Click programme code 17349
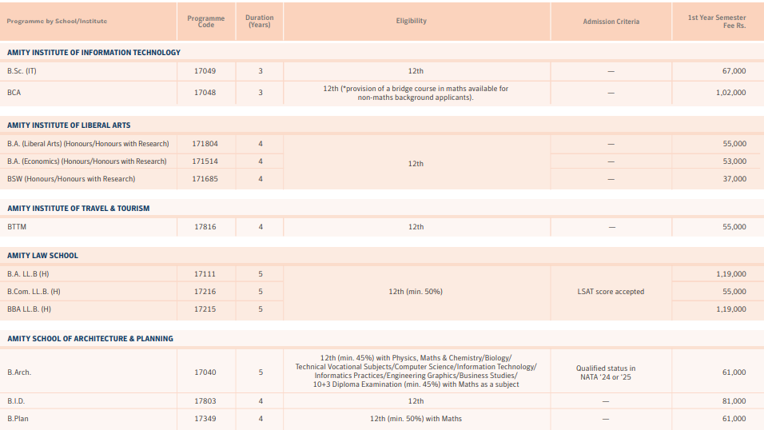The width and height of the screenshot is (764, 430). coord(205,419)
